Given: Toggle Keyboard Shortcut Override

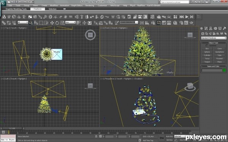Looking at the screenshot, I should pos(90,23).
